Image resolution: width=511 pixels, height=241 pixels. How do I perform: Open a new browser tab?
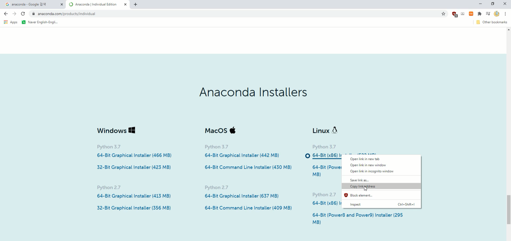pyautogui.click(x=135, y=4)
